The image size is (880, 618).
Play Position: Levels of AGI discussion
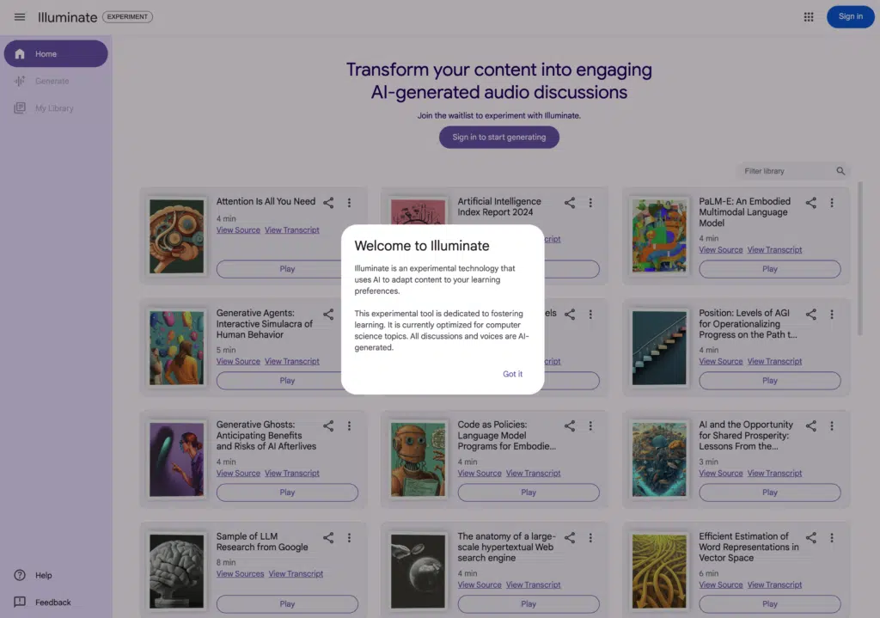tap(769, 381)
